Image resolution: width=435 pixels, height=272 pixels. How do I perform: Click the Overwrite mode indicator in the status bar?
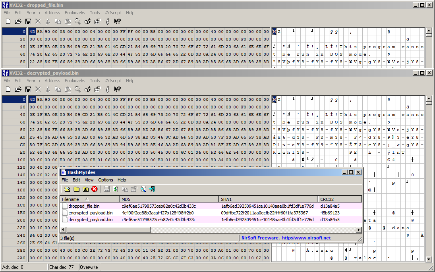pyautogui.click(x=89, y=267)
